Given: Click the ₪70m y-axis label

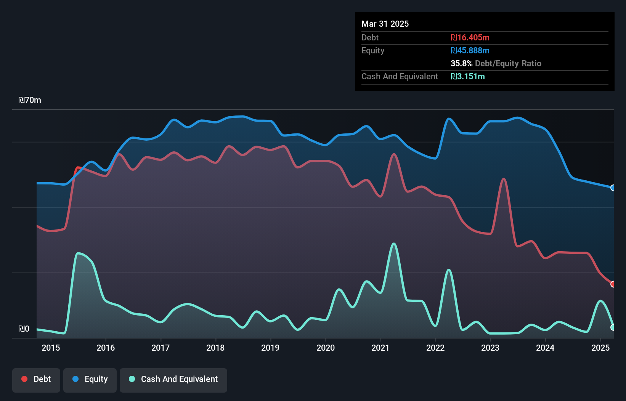Looking at the screenshot, I should [x=30, y=100].
